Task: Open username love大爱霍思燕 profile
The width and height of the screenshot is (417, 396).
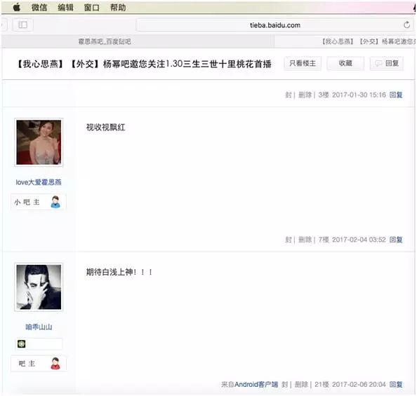Action: pos(39,182)
